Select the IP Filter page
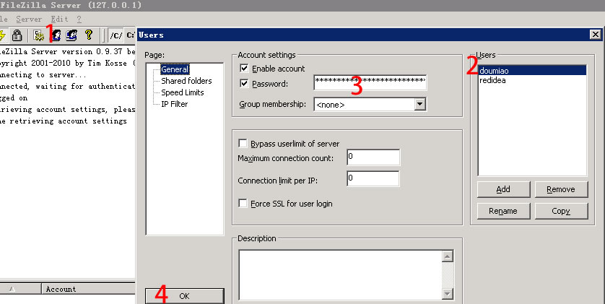Screen dimensions: 605x304 (175, 104)
